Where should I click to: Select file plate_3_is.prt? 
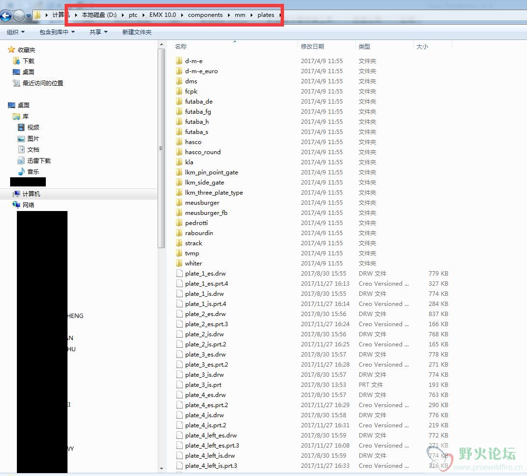(203, 384)
